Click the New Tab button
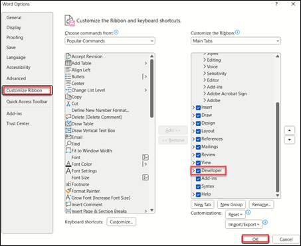301x246 pixels. point(203,205)
